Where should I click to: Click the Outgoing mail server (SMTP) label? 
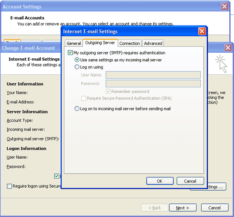33,139
